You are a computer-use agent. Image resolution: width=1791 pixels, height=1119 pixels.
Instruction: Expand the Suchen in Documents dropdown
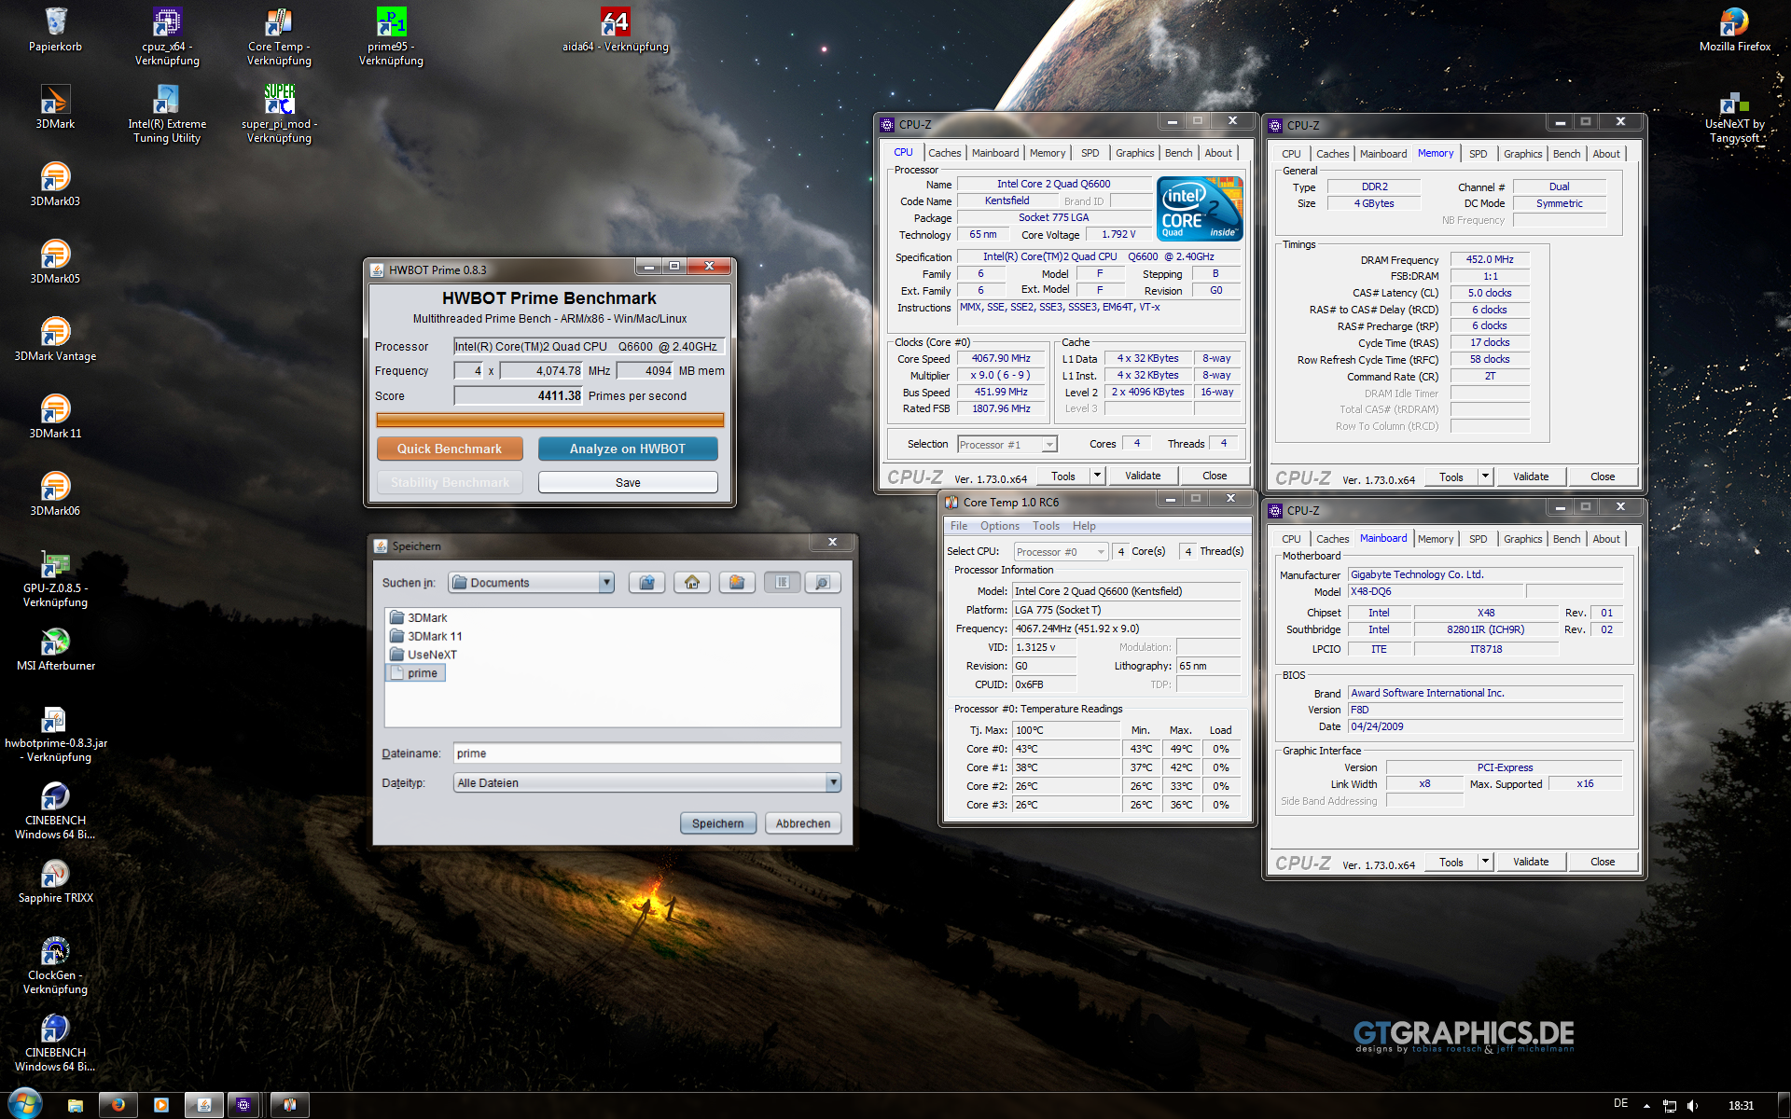coord(606,583)
